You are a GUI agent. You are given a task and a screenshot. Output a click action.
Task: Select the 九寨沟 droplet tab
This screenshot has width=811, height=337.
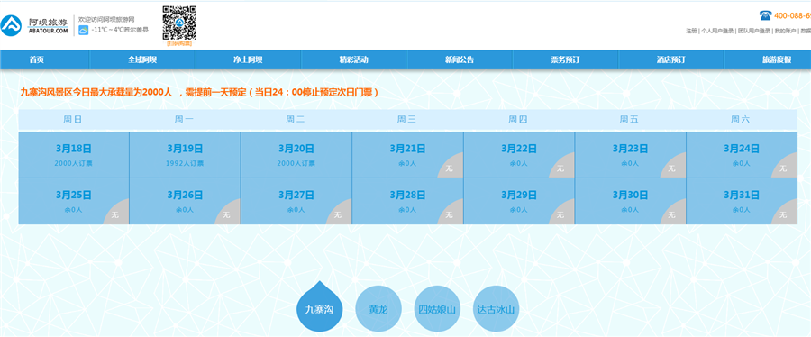coord(319,307)
